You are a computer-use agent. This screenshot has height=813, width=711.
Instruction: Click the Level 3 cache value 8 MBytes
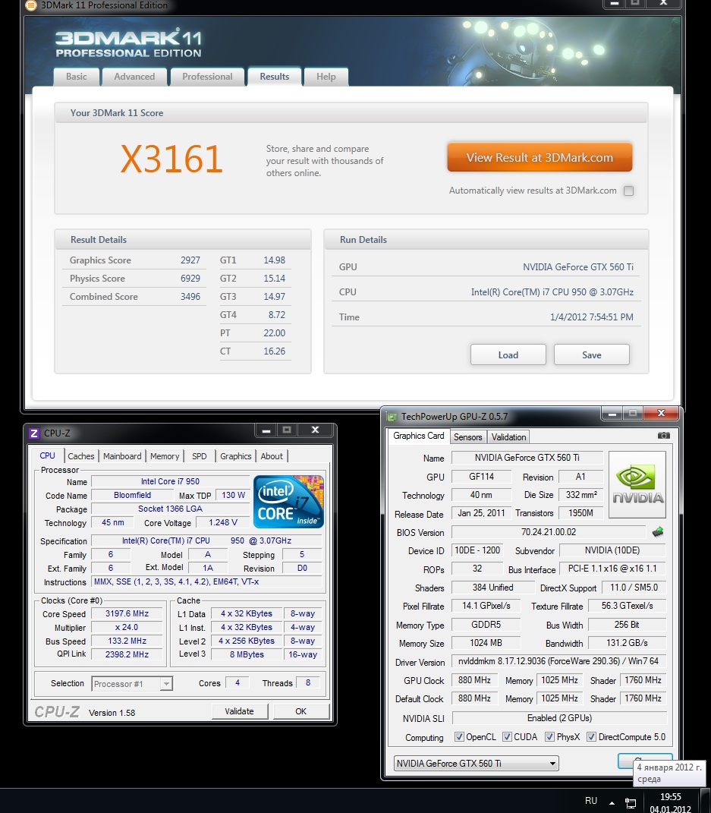(247, 654)
